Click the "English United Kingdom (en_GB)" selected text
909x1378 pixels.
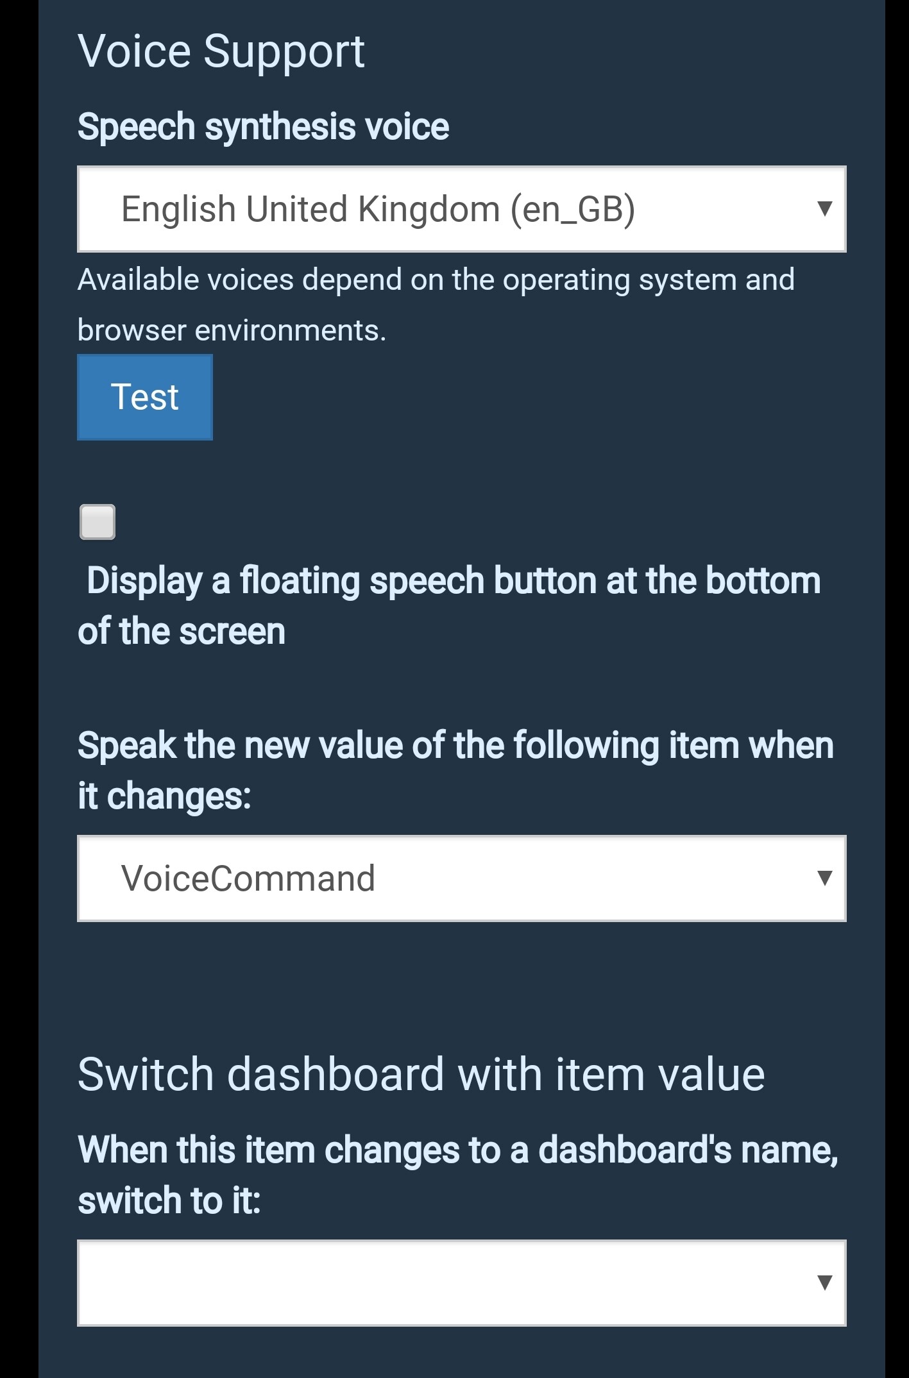pyautogui.click(x=378, y=210)
